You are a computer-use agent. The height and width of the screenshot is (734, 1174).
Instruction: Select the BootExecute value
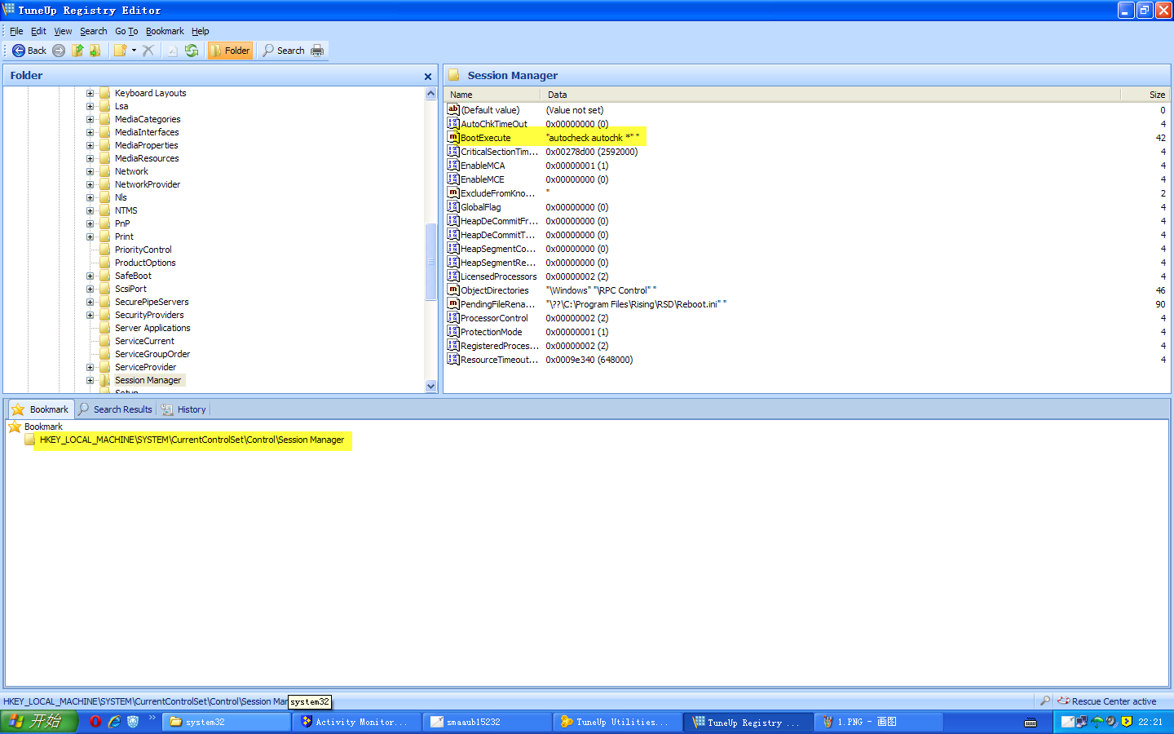click(486, 138)
